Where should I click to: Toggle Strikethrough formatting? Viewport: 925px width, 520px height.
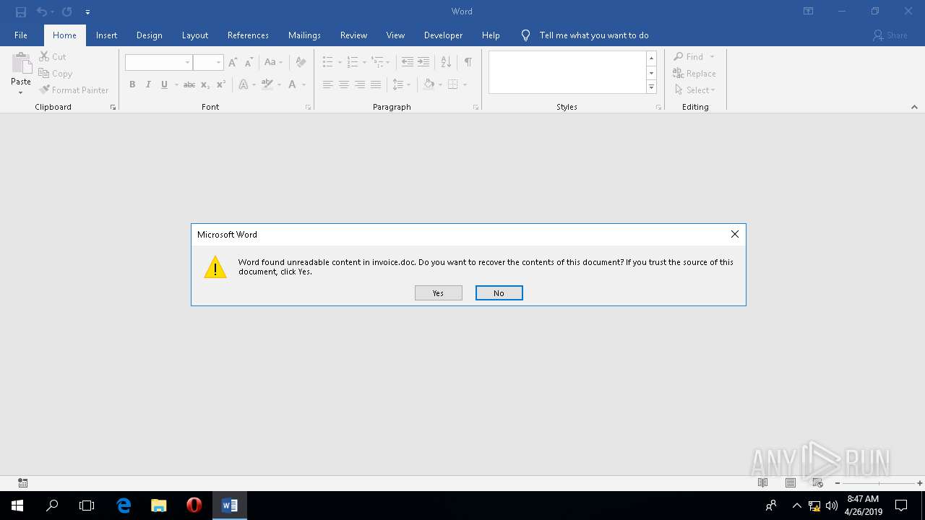tap(189, 84)
